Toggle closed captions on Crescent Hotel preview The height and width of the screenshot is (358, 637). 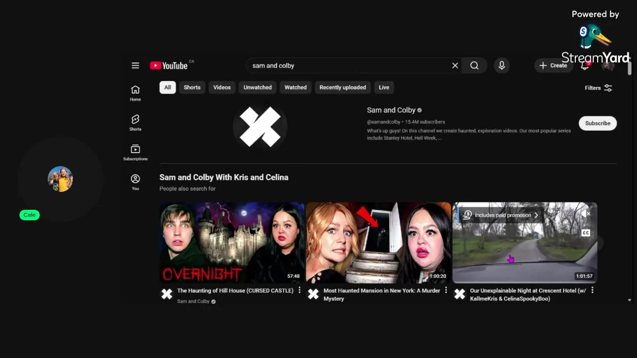[x=586, y=233]
